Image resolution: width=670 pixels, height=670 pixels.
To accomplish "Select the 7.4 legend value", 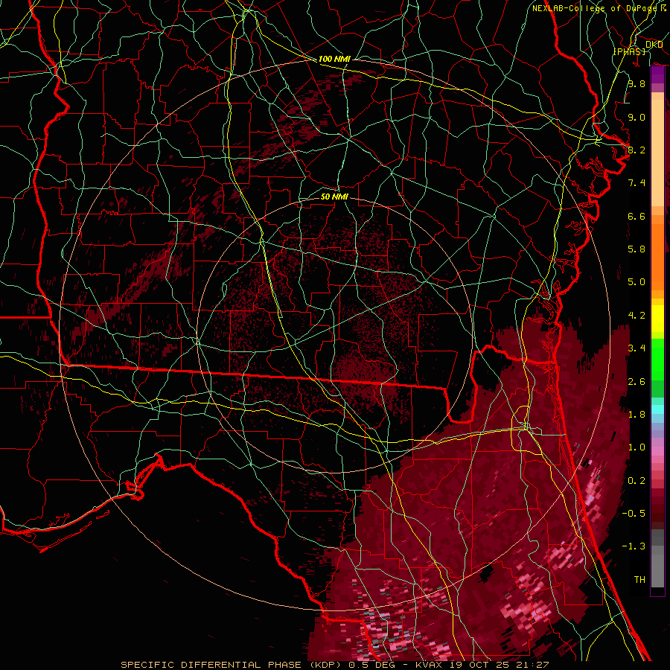I will (636, 183).
